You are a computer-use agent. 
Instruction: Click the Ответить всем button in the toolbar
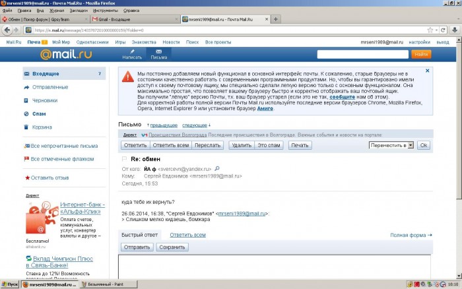pos(170,145)
